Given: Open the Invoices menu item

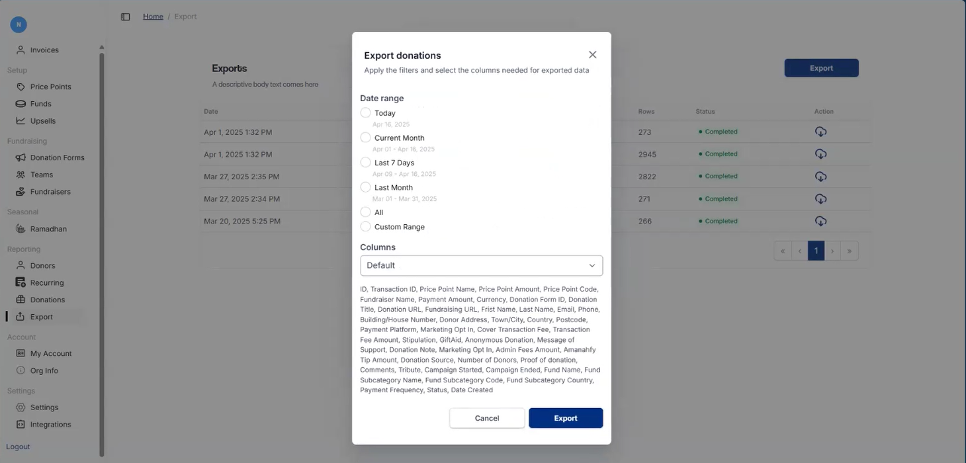Looking at the screenshot, I should click(44, 50).
